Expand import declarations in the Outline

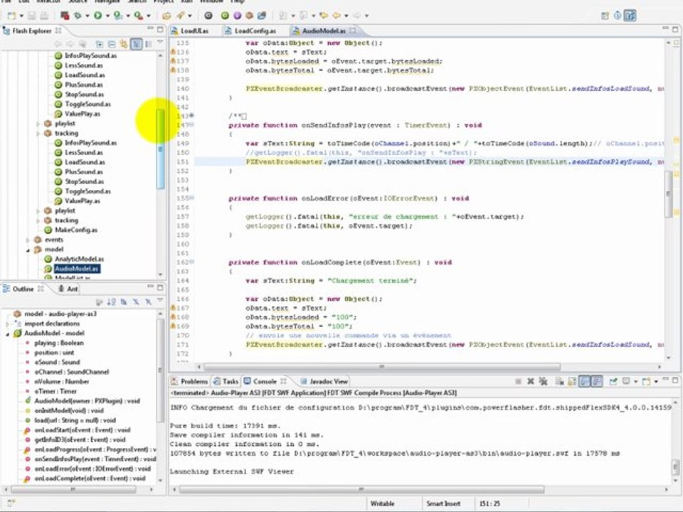coord(7,324)
